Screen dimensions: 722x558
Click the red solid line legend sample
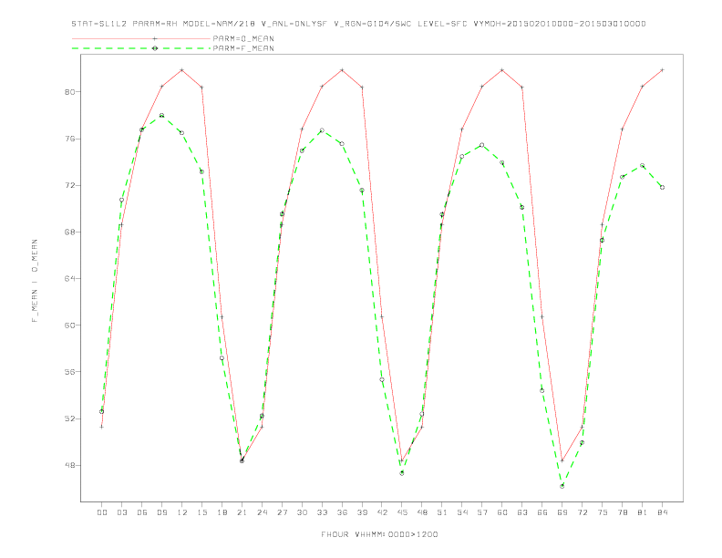[141, 38]
